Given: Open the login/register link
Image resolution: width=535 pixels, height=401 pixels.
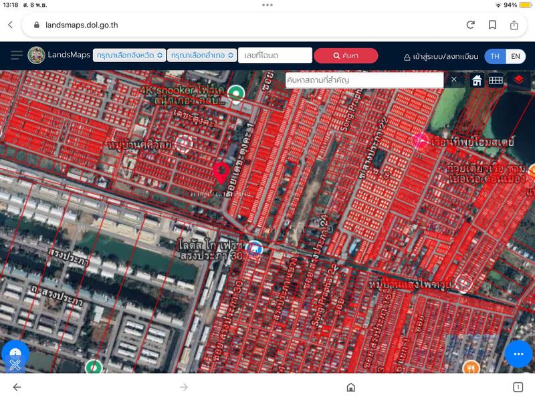Looking at the screenshot, I should coord(441,57).
